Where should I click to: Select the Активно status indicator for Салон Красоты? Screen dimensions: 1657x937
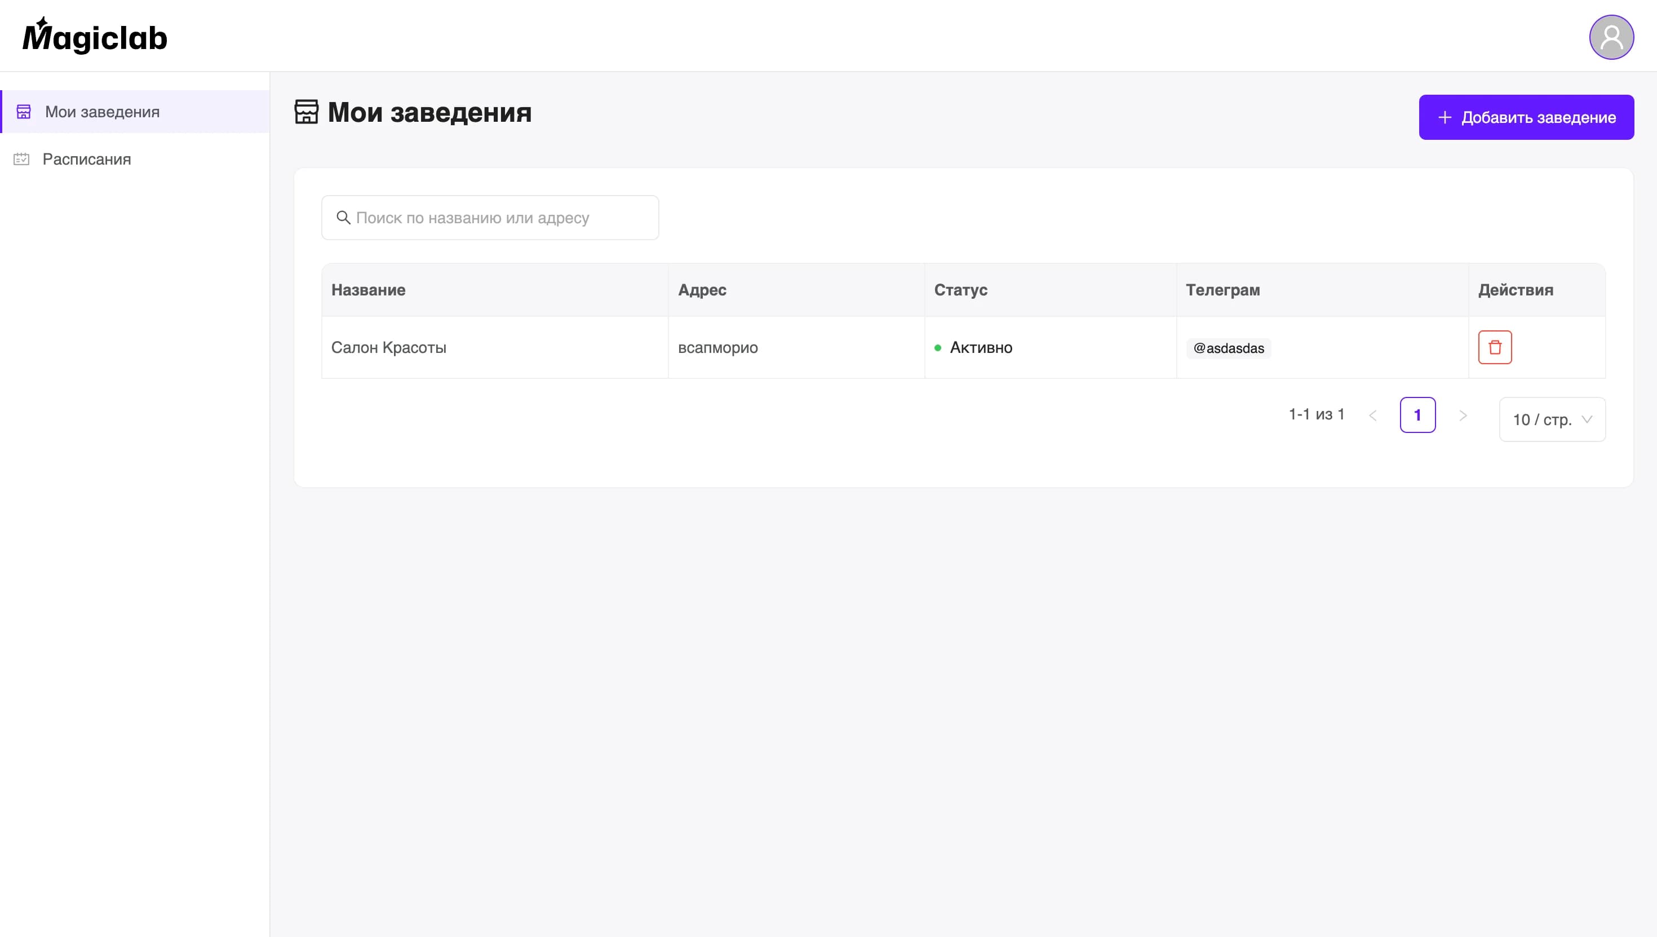click(980, 347)
